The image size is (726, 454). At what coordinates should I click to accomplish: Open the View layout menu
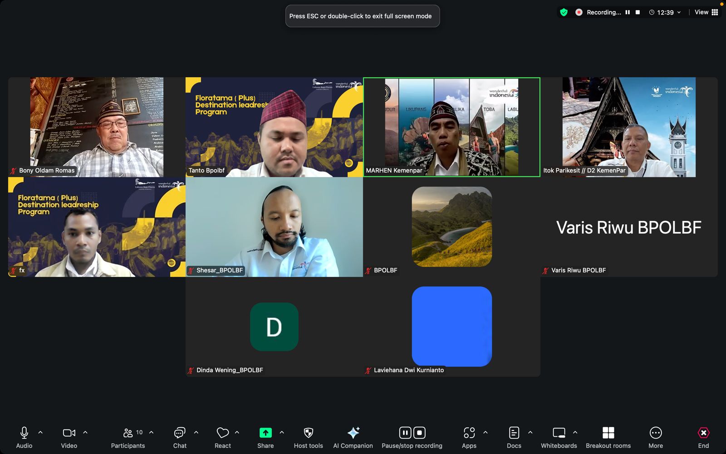pos(706,12)
